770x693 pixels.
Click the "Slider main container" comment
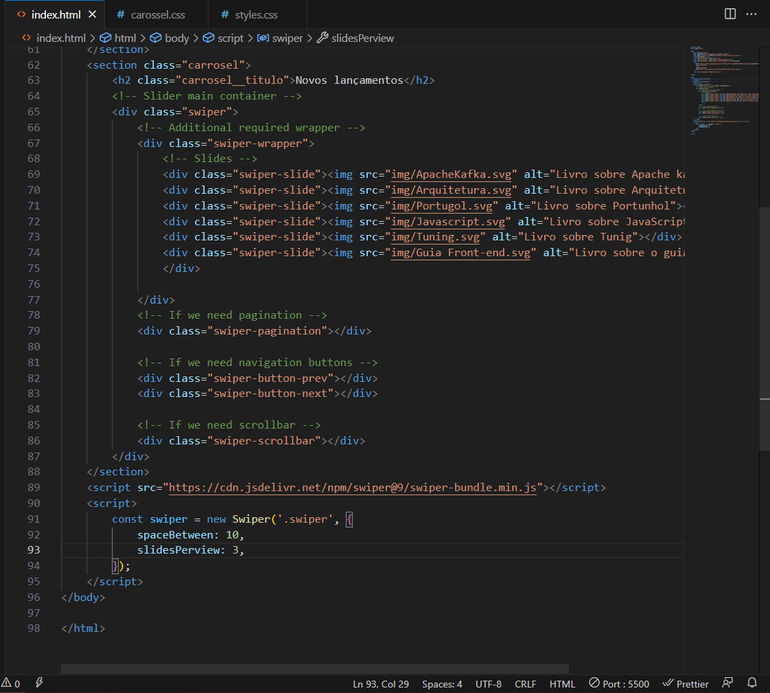coord(207,96)
